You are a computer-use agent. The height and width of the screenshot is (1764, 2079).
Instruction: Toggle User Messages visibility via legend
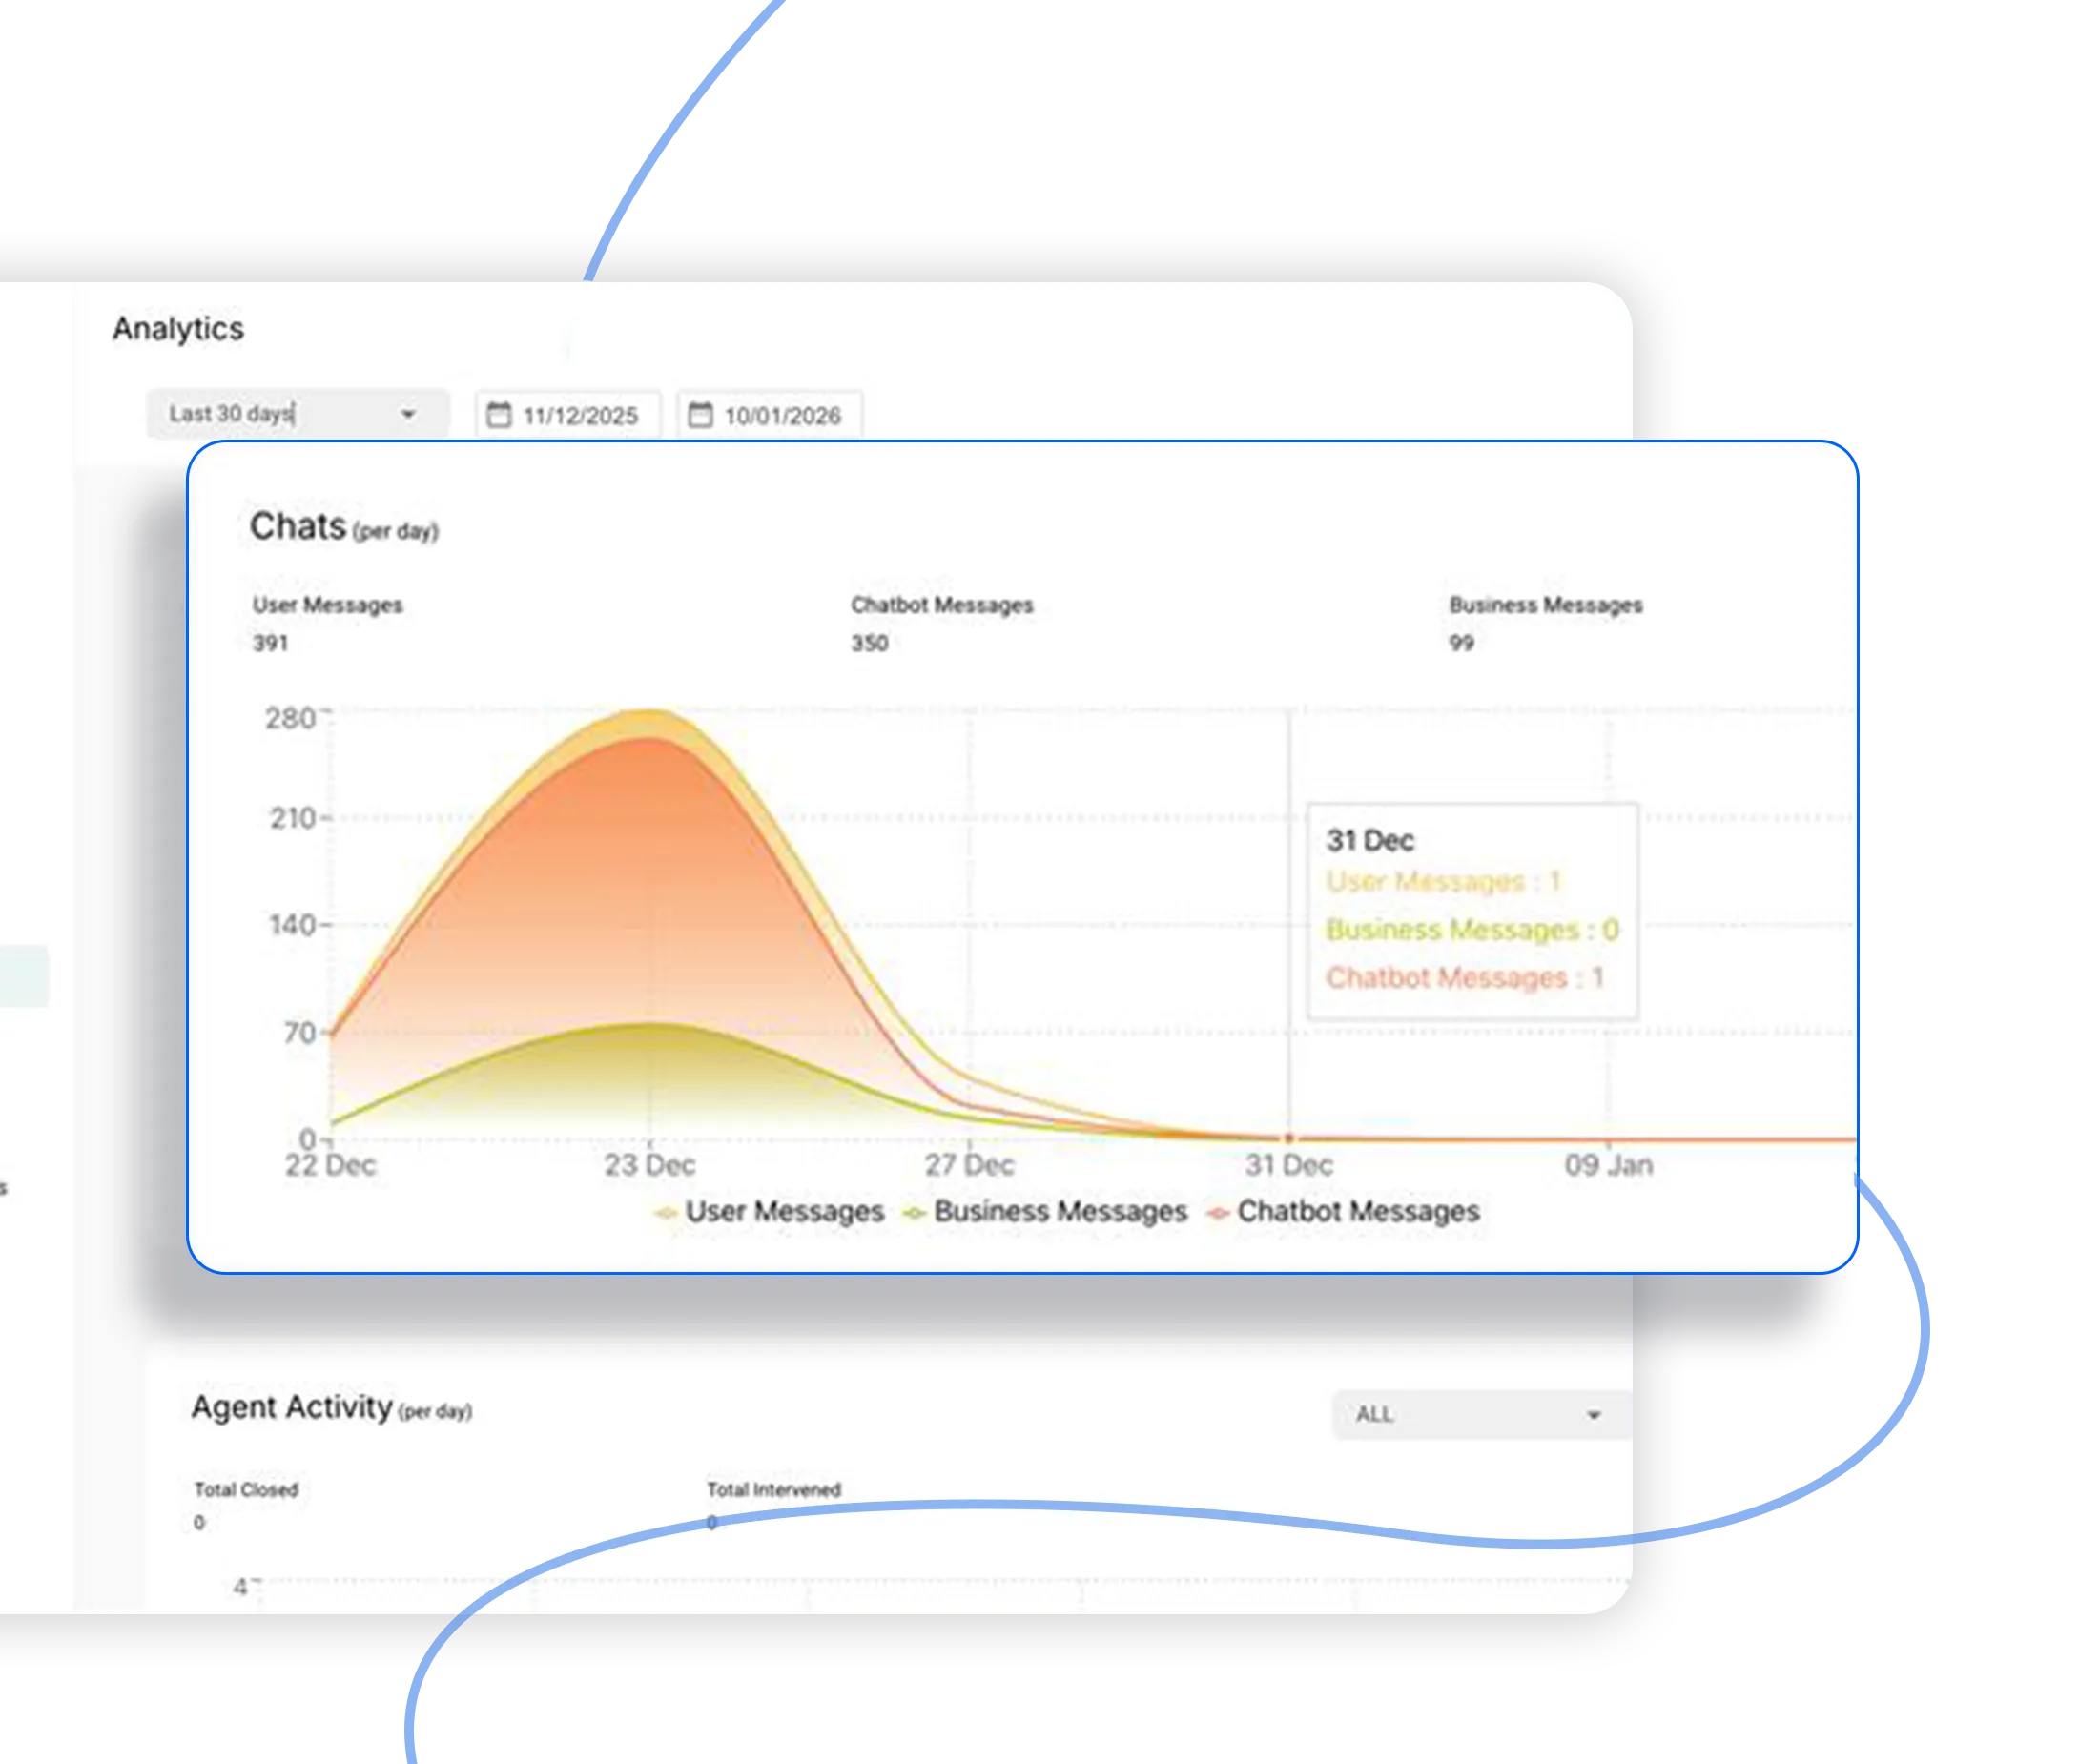(784, 1211)
